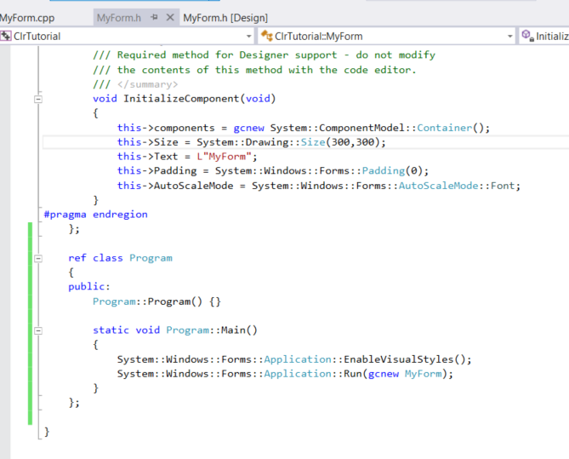
Task: Collapse the Program::Main method outline
Action: (37, 330)
